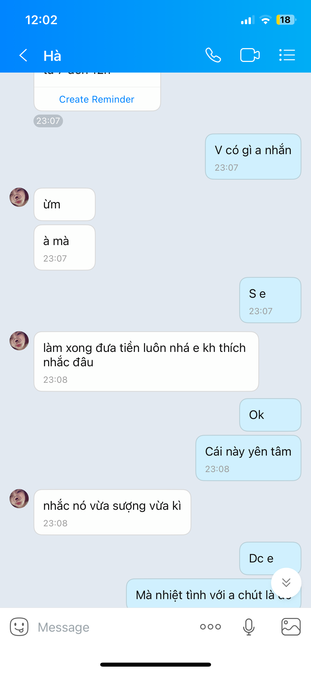Tap the back arrow in header

[x=23, y=55]
